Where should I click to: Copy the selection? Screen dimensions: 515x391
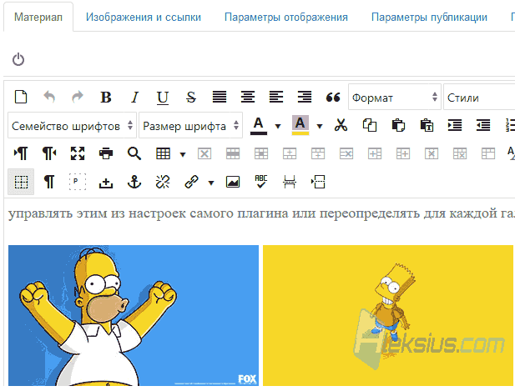pos(370,125)
